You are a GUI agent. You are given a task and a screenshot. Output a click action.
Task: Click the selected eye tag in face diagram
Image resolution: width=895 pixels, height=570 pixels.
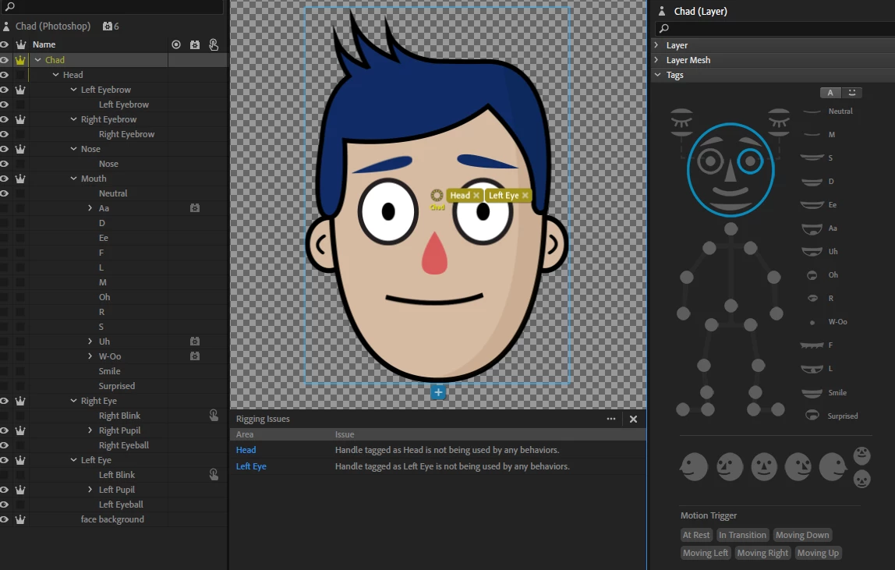coord(750,161)
